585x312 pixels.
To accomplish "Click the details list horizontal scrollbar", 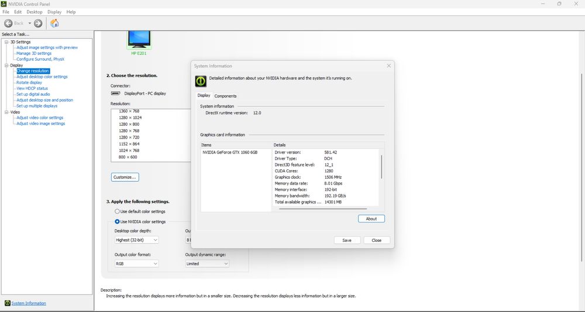I will (323, 209).
